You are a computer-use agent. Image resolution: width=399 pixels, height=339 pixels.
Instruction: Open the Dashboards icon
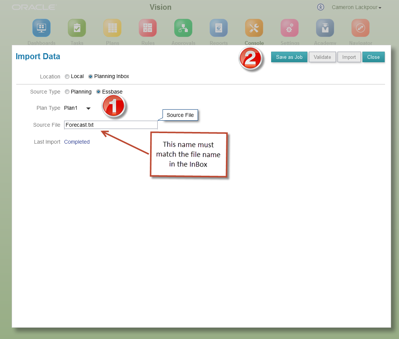pos(41,28)
